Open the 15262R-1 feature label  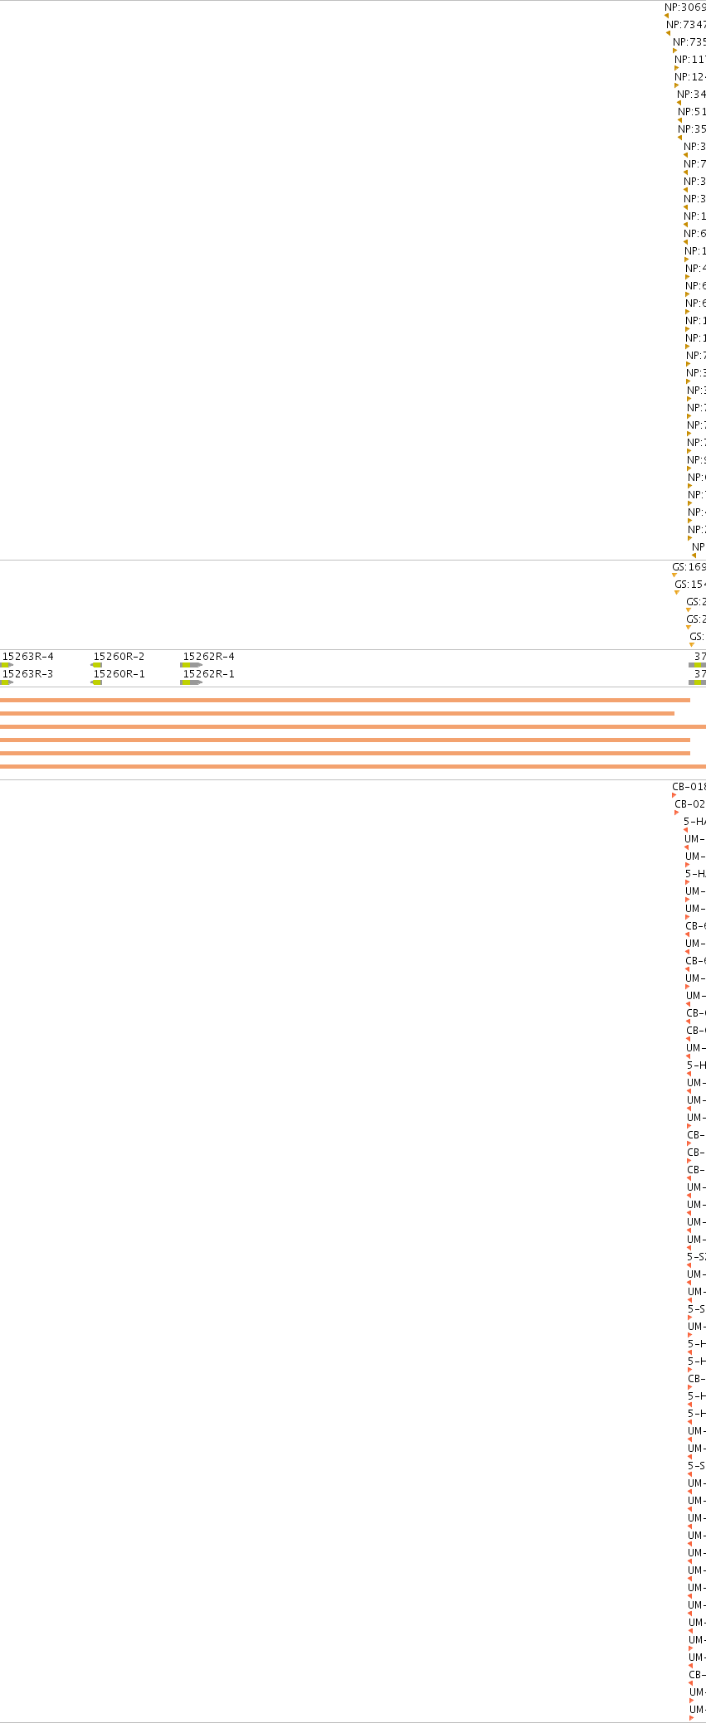208,673
